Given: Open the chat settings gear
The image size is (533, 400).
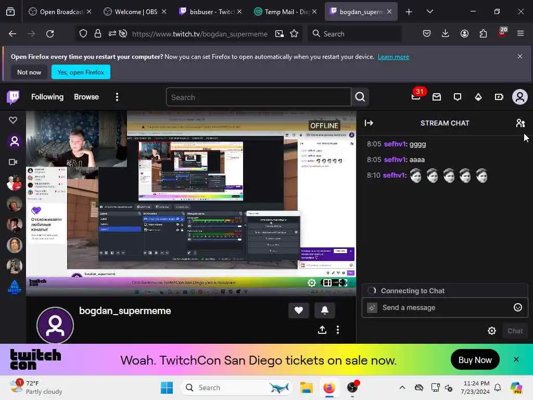Looking at the screenshot, I should pyautogui.click(x=491, y=331).
